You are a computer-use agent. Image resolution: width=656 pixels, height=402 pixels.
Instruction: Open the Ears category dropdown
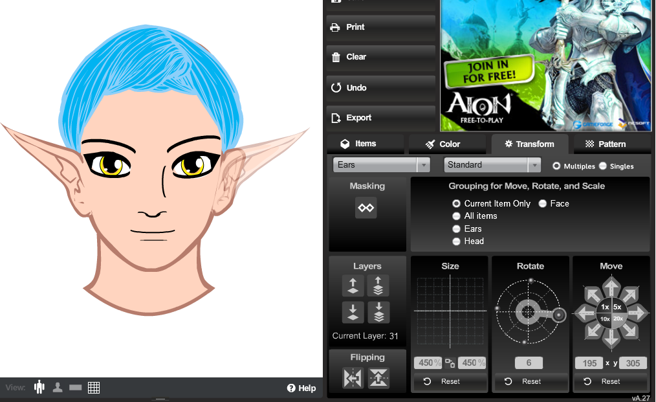(x=381, y=165)
